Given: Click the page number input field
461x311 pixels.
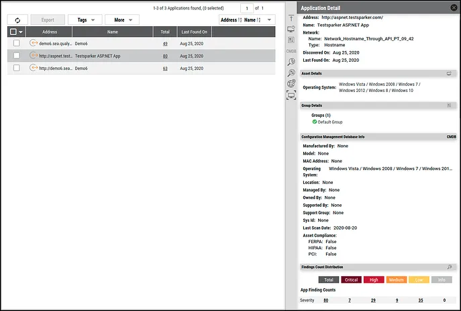Looking at the screenshot, I should (x=247, y=8).
